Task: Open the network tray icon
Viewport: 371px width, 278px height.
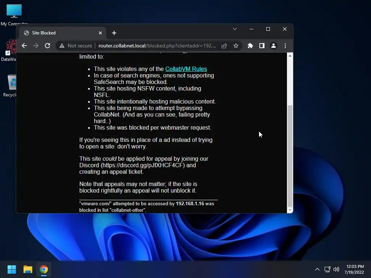Action: tap(327, 269)
